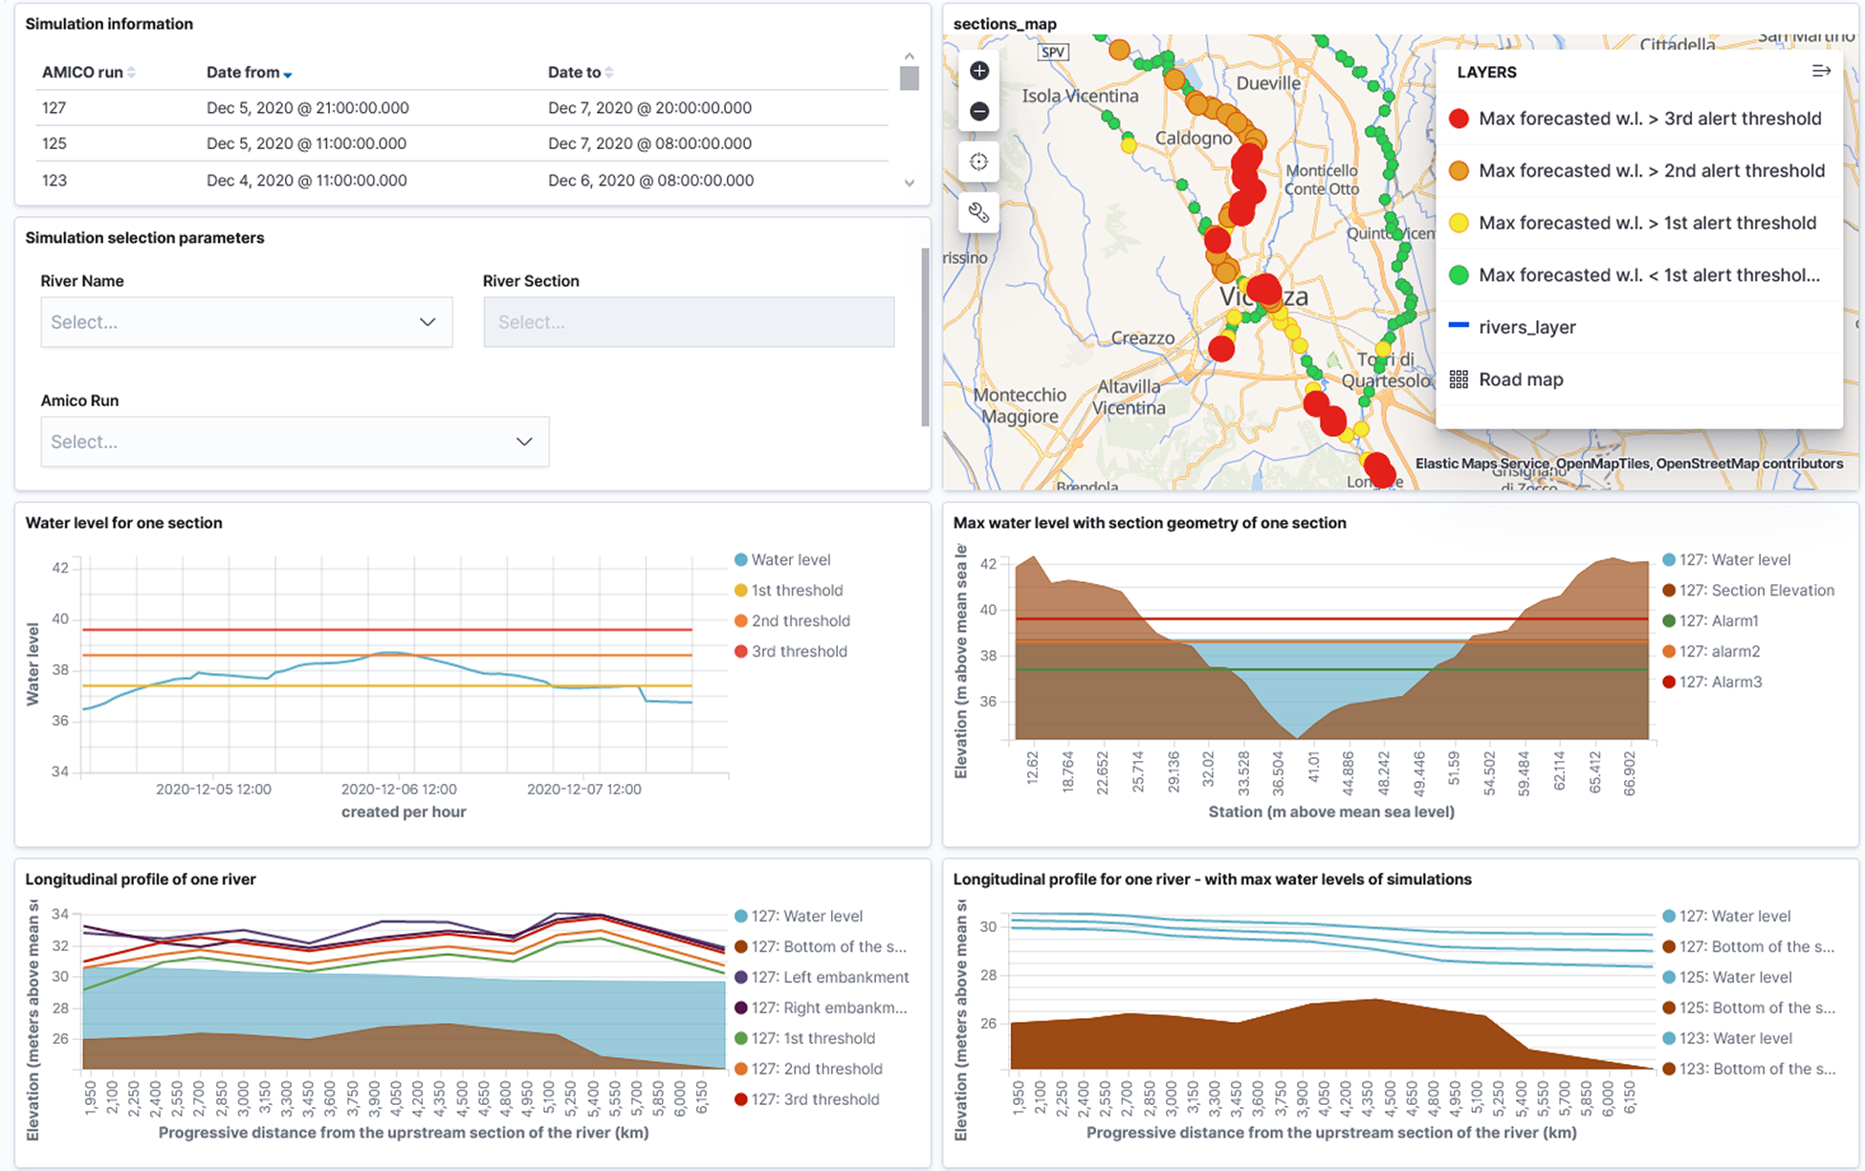This screenshot has width=1865, height=1171.
Task: Click the red marker near Creazzo
Action: [x=1221, y=348]
